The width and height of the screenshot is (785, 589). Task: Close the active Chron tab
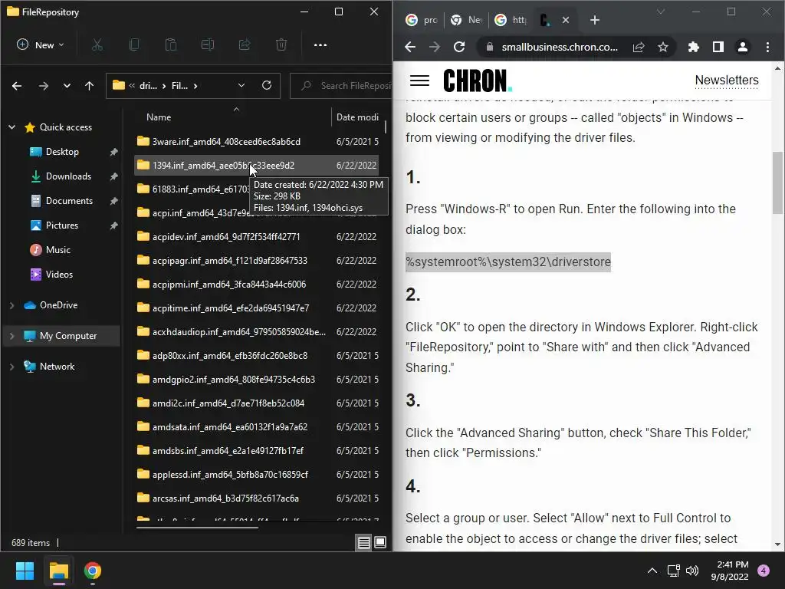[x=566, y=20]
